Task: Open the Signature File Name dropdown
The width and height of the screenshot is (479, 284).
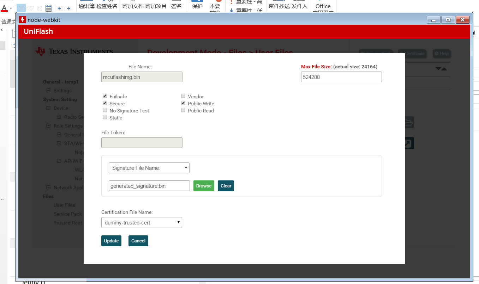Action: (x=149, y=168)
